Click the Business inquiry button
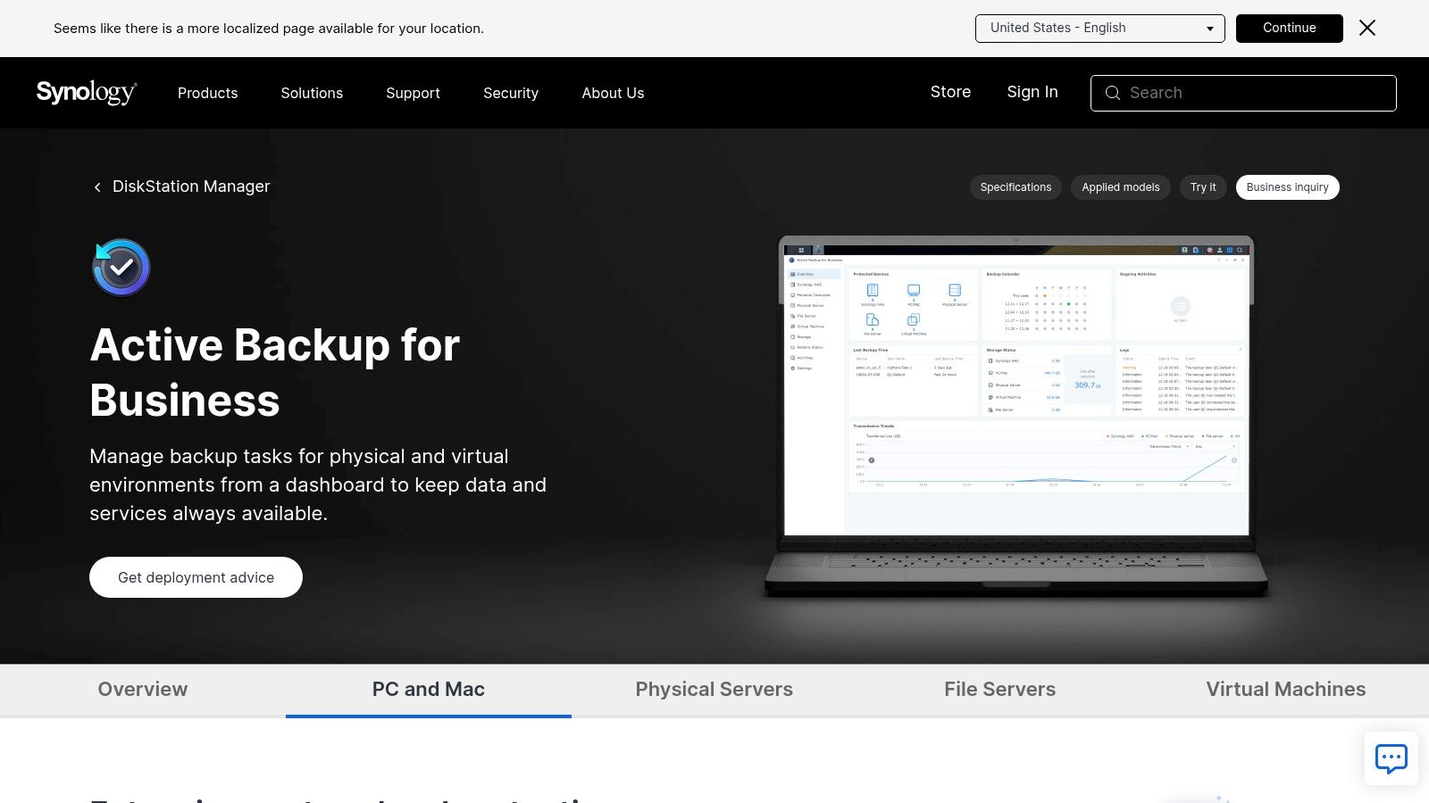This screenshot has width=1429, height=803. click(x=1287, y=187)
